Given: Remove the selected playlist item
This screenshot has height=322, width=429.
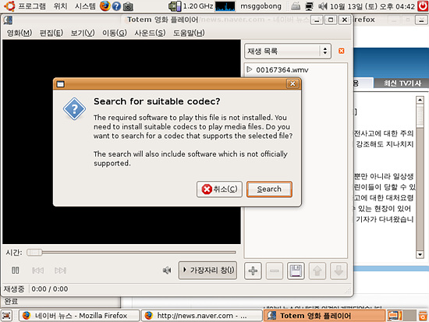Looking at the screenshot, I should tap(274, 271).
